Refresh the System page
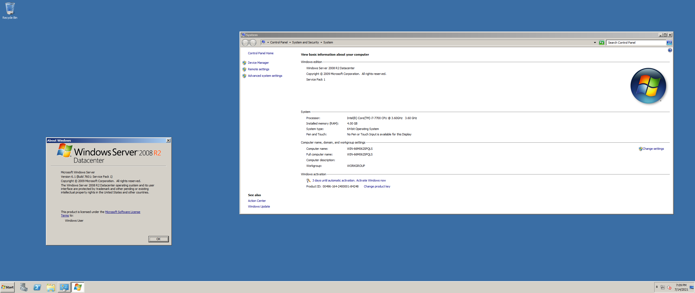695x293 pixels. pyautogui.click(x=602, y=43)
